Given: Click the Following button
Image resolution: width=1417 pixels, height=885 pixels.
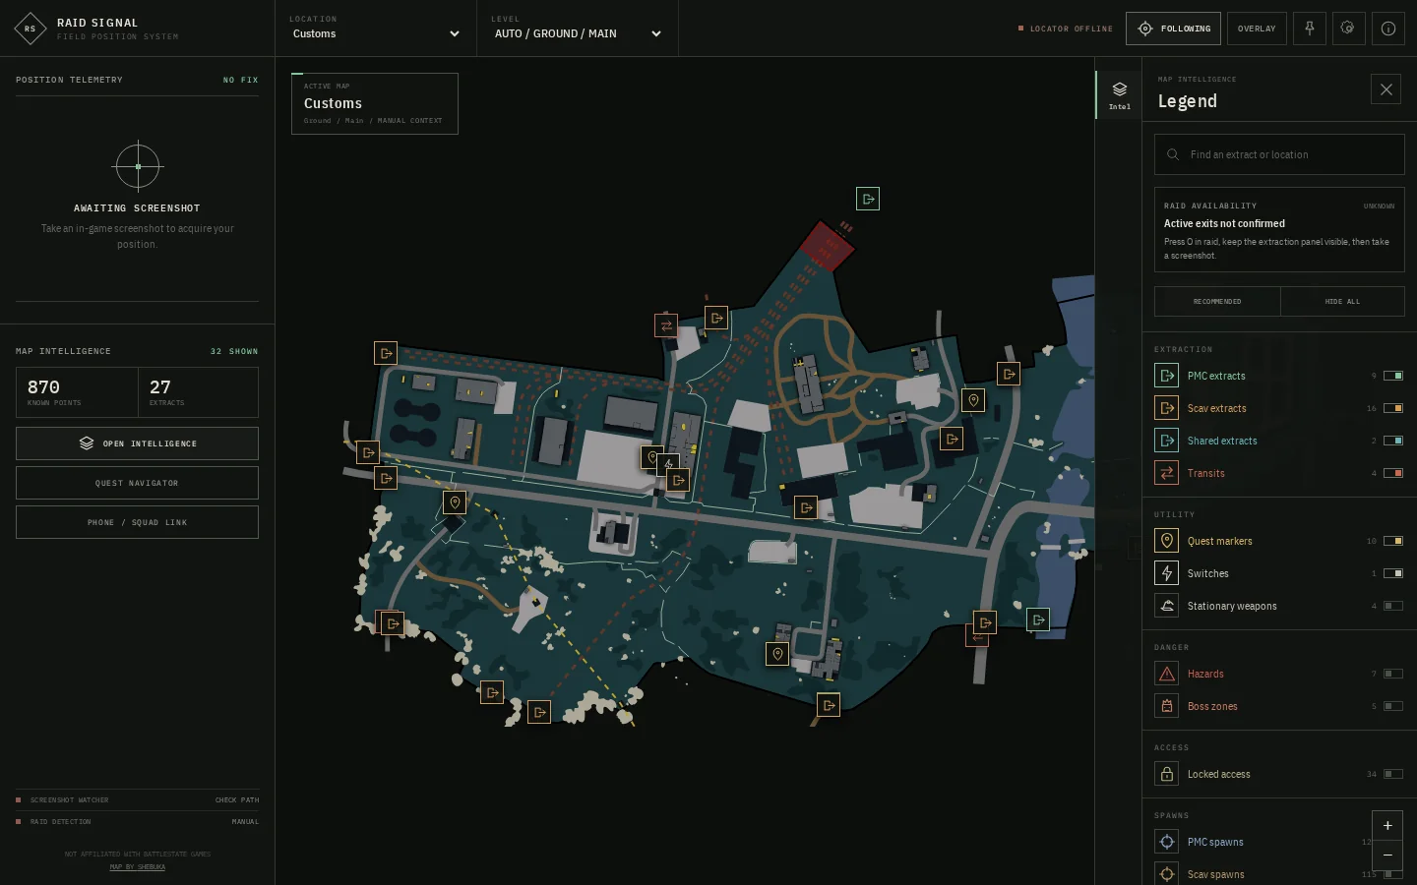Looking at the screenshot, I should tap(1173, 29).
